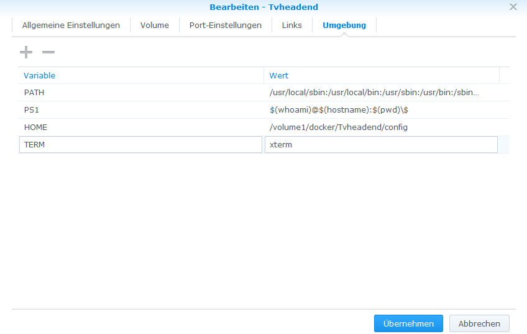Open the Volume tab
Viewport: 527px width, 334px height.
click(155, 26)
